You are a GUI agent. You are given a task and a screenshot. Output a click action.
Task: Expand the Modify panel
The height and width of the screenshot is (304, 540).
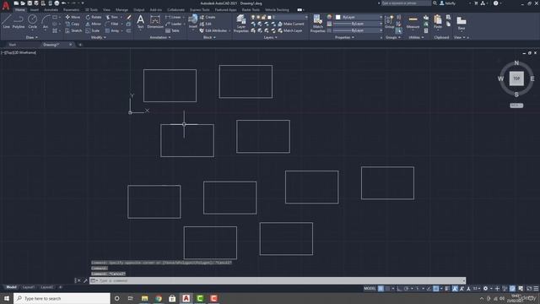[98, 37]
